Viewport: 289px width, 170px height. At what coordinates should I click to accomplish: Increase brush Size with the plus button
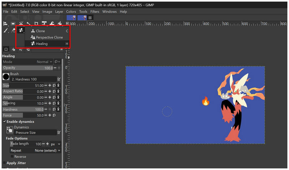tap(50, 86)
